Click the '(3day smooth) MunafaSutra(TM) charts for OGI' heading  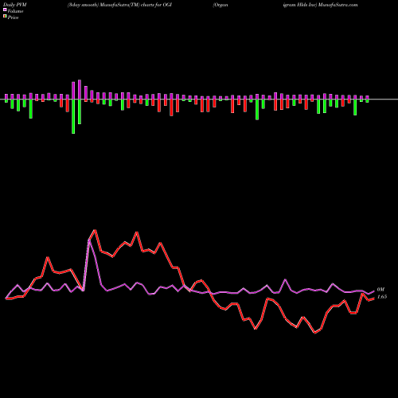coord(119,5)
